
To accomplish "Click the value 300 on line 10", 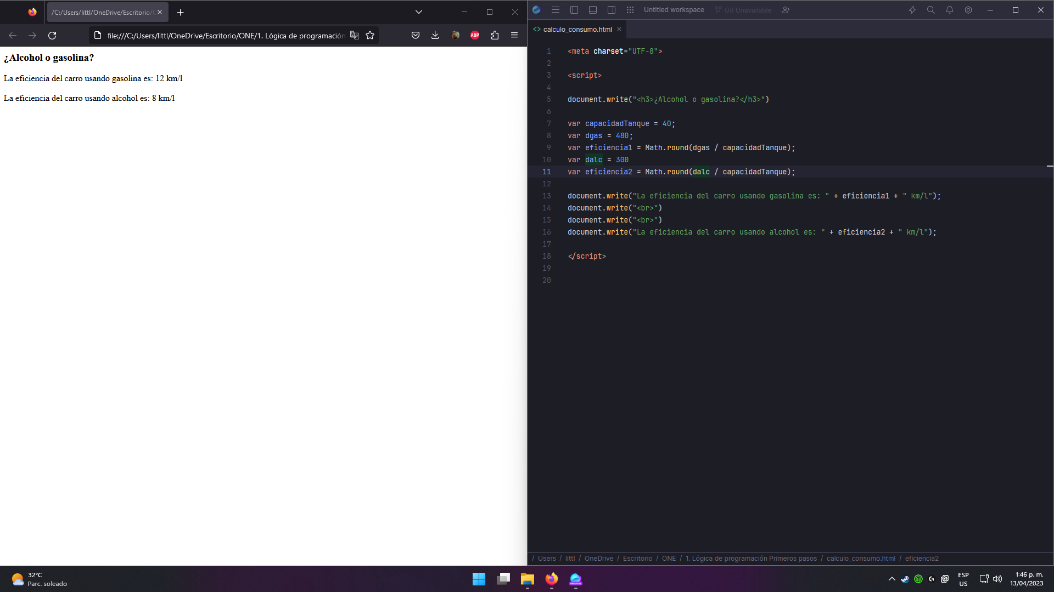I will tap(622, 160).
